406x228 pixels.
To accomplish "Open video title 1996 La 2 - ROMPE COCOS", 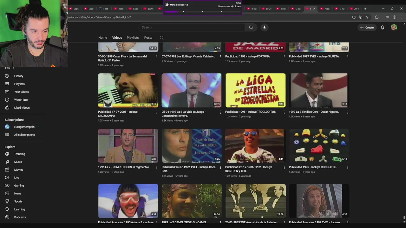I will [123, 167].
